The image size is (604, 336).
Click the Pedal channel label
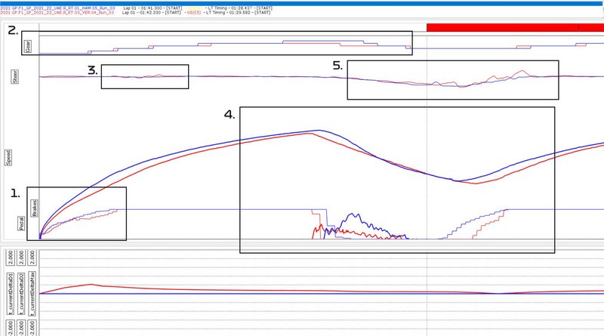click(22, 225)
